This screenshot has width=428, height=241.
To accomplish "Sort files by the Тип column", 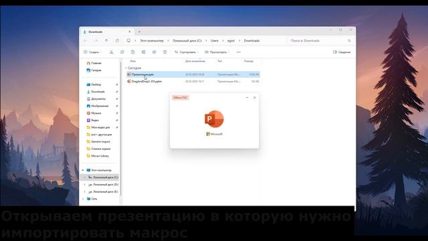I will [x=220, y=61].
